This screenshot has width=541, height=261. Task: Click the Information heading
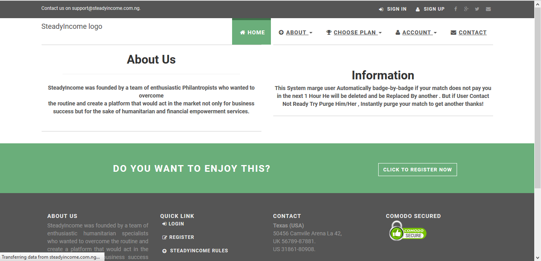click(383, 75)
